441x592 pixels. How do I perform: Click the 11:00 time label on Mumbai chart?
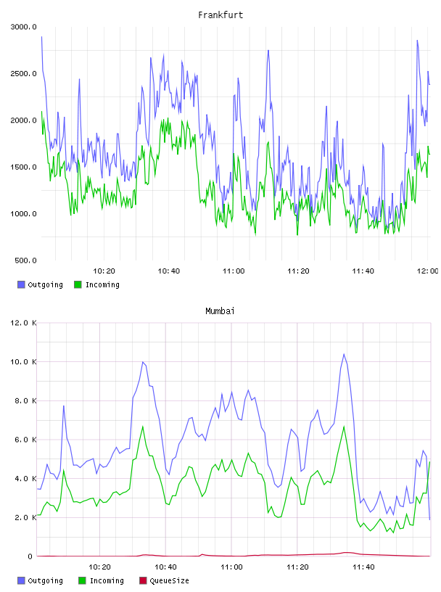(231, 567)
